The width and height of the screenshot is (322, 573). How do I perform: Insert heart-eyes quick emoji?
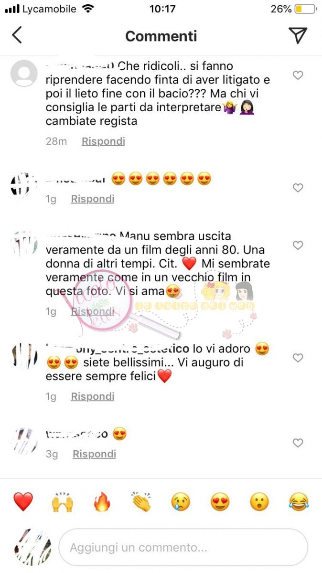220,502
